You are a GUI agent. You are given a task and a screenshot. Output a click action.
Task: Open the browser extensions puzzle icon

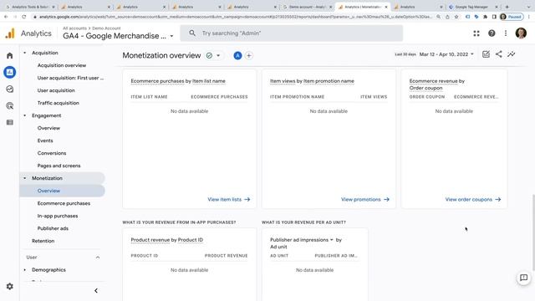click(x=485, y=17)
